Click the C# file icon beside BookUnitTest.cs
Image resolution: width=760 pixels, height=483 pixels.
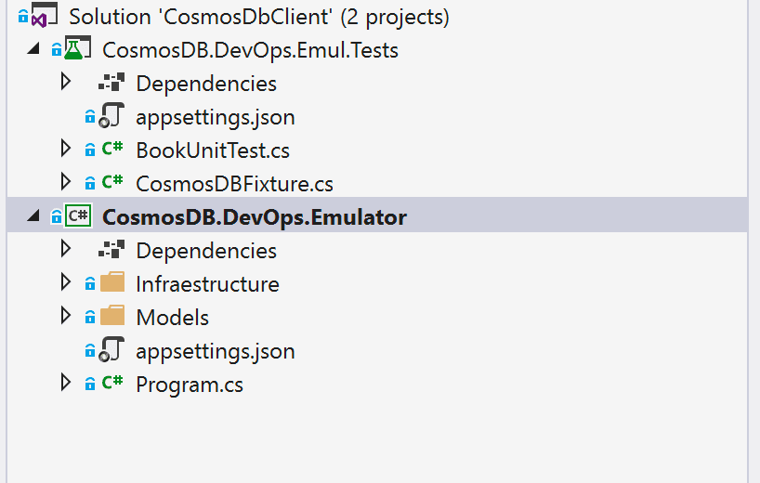pyautogui.click(x=112, y=149)
